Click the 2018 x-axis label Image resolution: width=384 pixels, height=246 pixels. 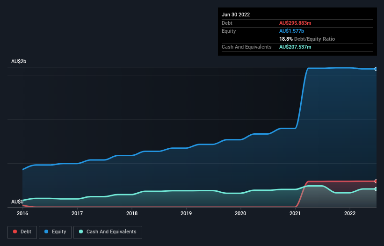[x=132, y=213]
